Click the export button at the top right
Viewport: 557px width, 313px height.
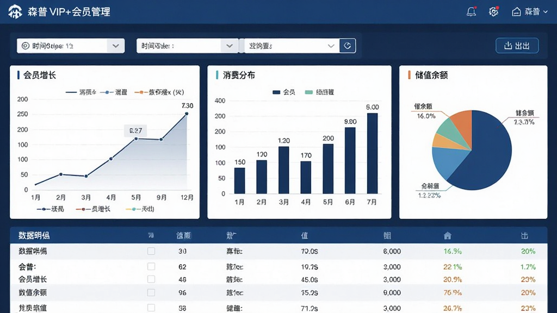pyautogui.click(x=517, y=46)
